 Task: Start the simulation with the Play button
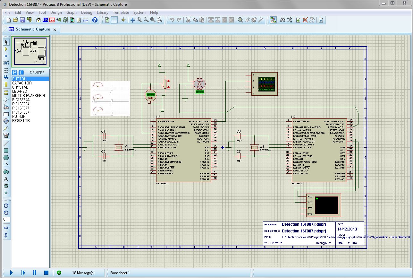[12, 273]
